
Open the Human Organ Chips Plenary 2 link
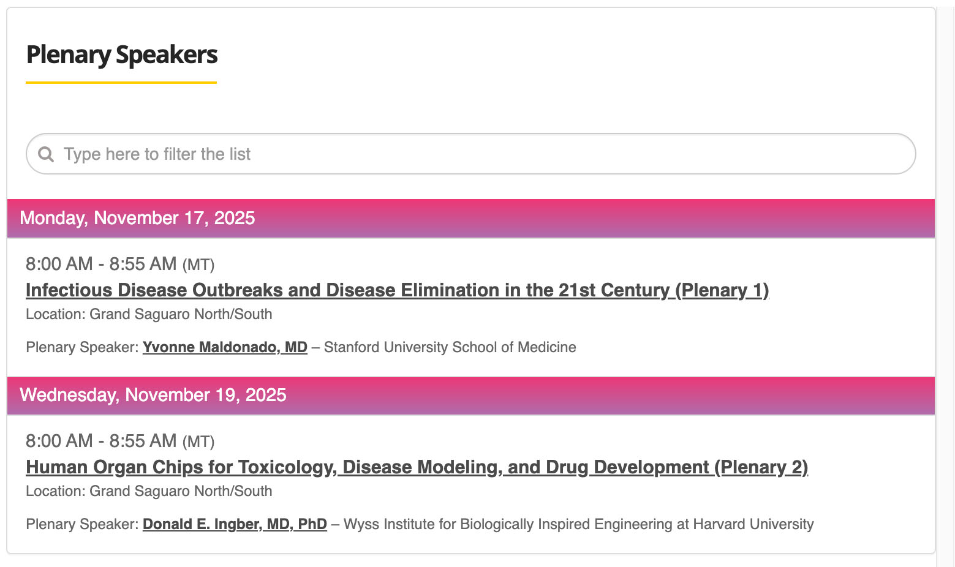coord(417,467)
